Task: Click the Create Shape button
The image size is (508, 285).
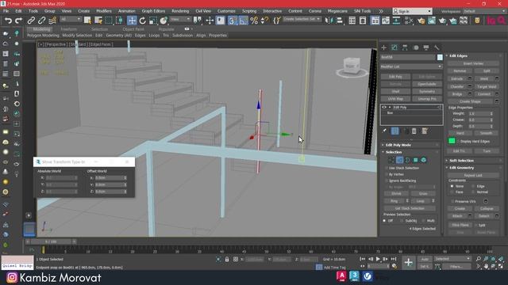Action: click(x=471, y=101)
